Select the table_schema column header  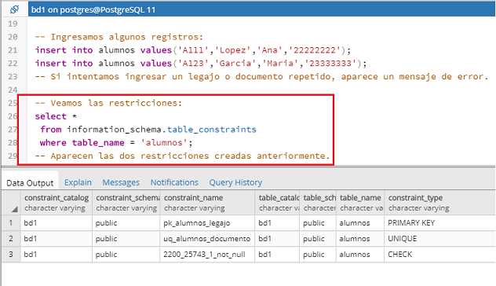tap(318, 203)
